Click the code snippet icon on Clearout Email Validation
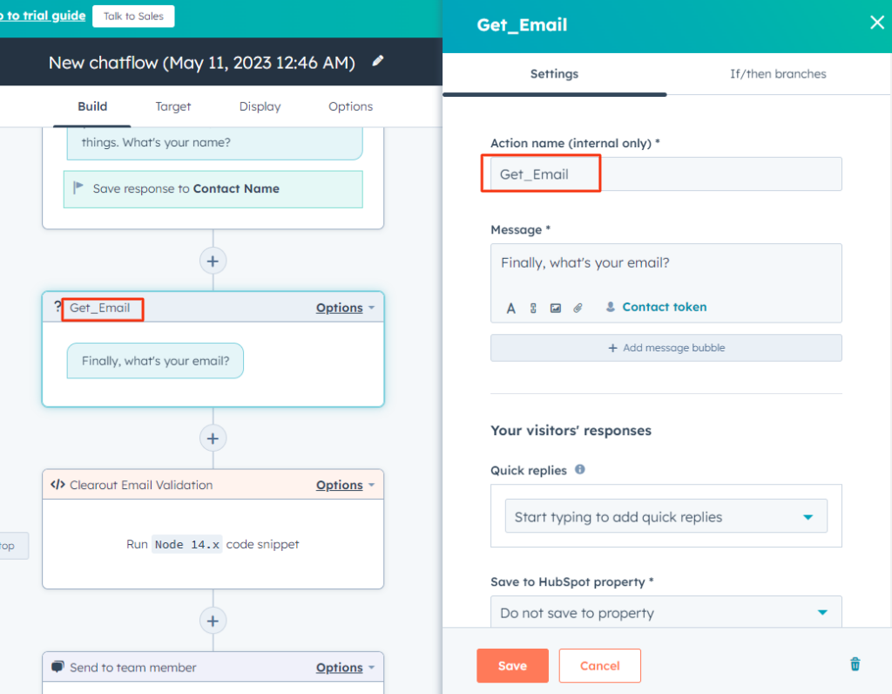892x694 pixels. [x=57, y=484]
